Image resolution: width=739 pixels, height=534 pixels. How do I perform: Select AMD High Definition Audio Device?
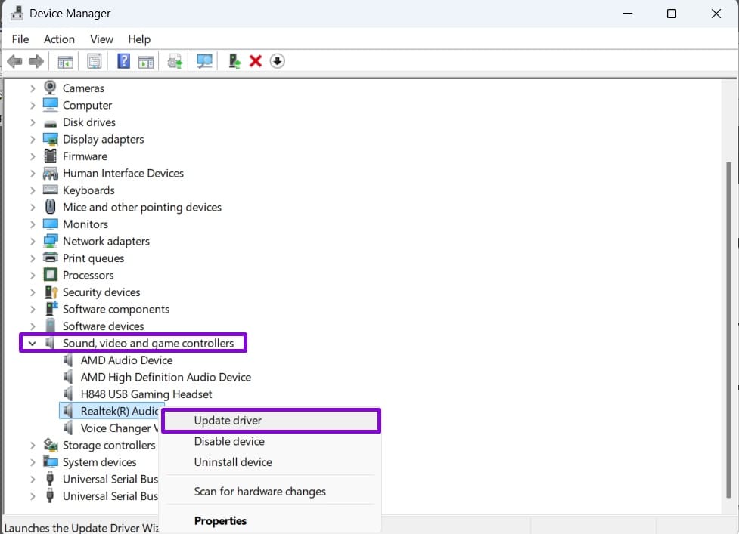[166, 377]
